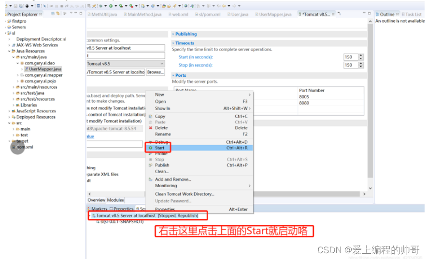This screenshot has width=427, height=259.
Task: Collapse the Ports section
Action: [173, 75]
